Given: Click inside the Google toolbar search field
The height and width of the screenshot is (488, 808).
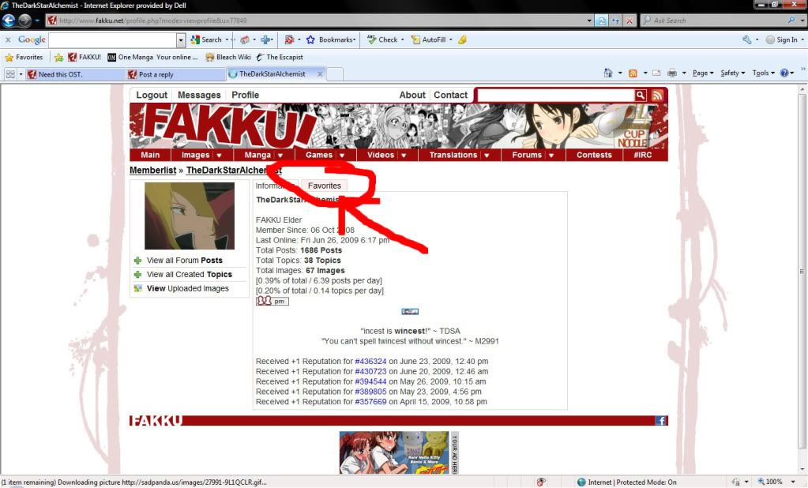Looking at the screenshot, I should point(112,39).
